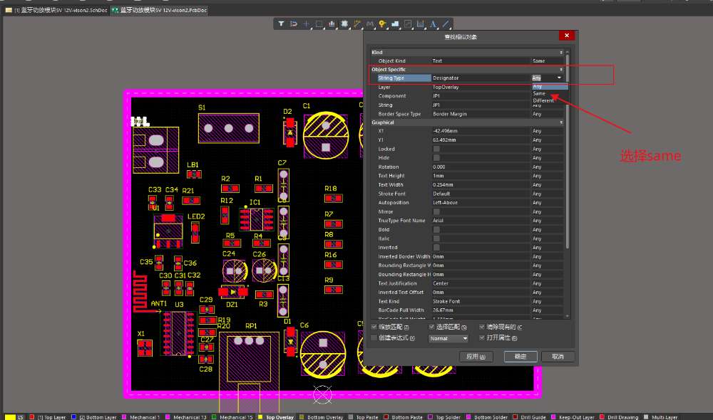Viewport: 713px width, 420px height.
Task: Click the 应用 apply button
Action: coord(476,357)
